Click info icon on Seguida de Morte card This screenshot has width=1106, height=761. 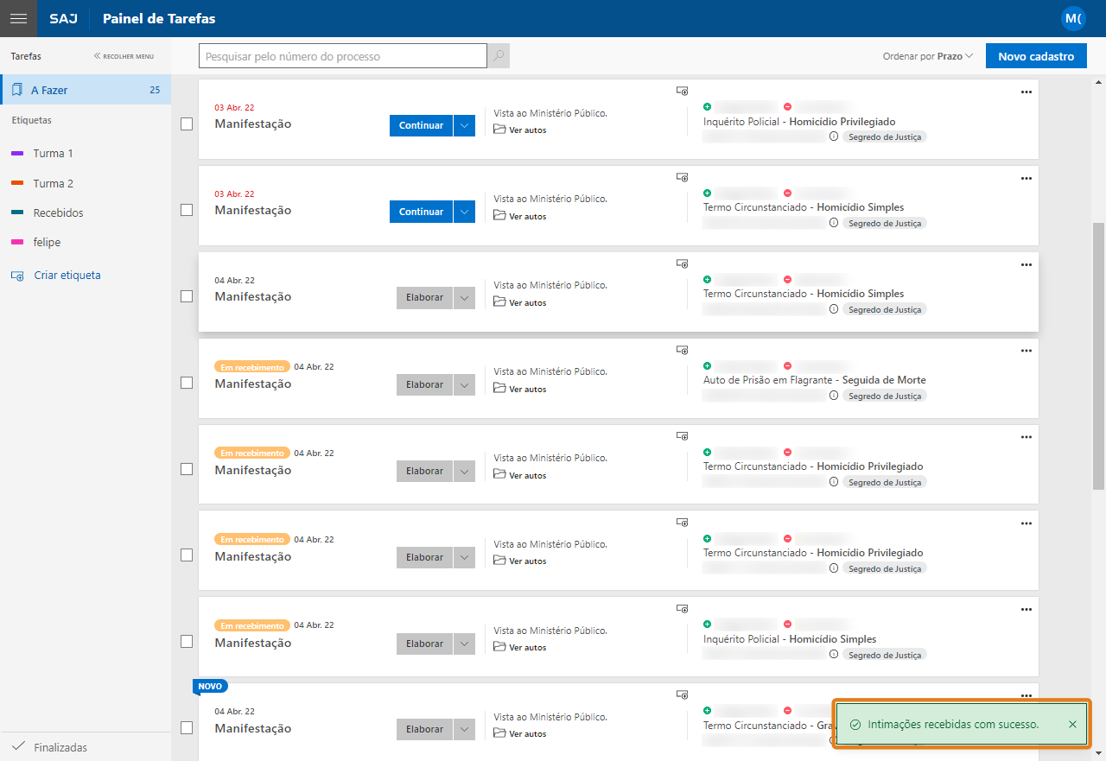coord(834,396)
